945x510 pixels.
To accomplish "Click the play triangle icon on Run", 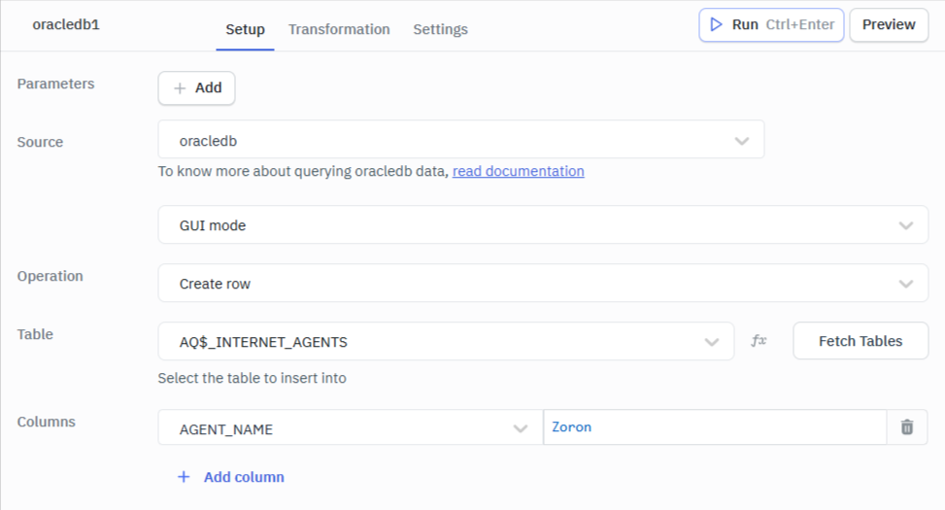I will pyautogui.click(x=716, y=24).
